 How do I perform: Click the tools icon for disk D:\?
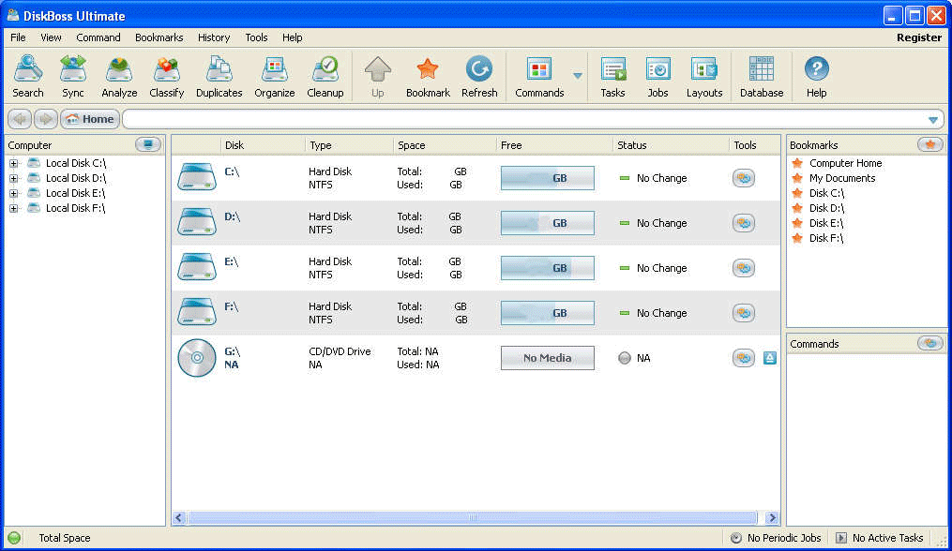(x=744, y=223)
